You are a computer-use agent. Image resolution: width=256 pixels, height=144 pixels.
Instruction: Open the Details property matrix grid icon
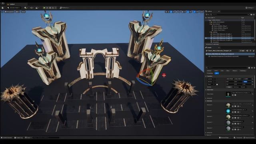click(249, 68)
